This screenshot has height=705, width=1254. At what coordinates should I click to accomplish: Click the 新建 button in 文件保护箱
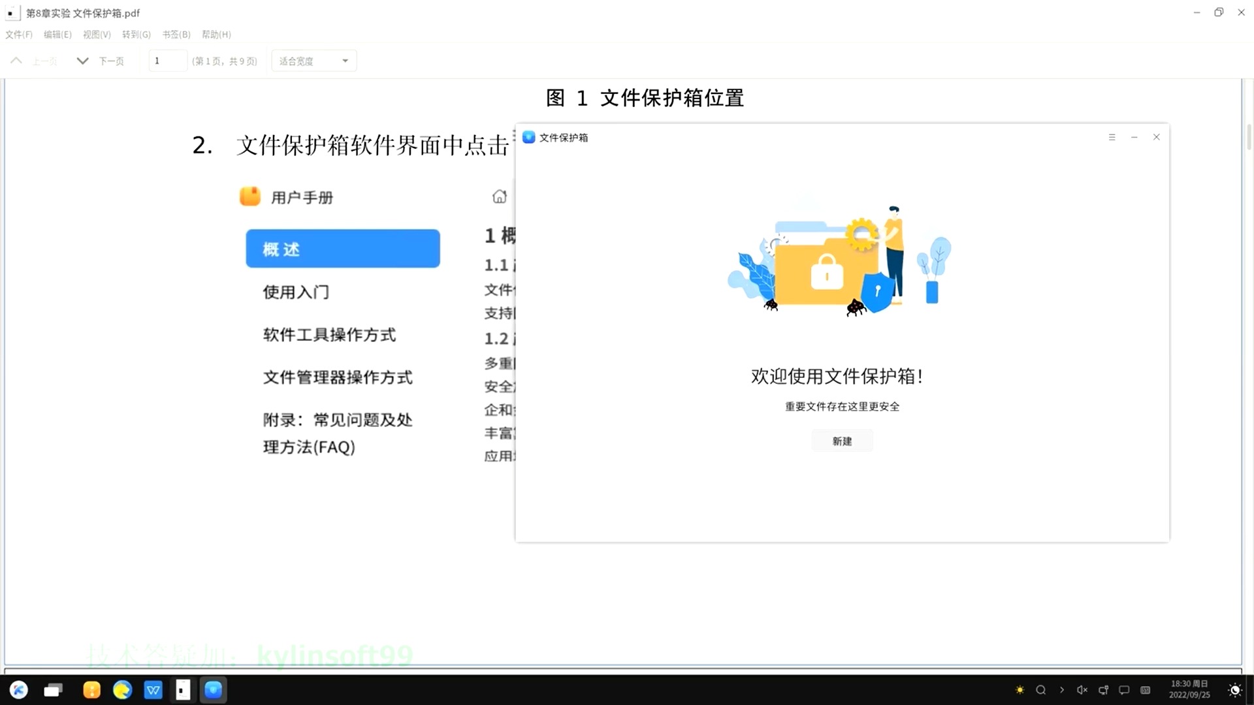(x=842, y=440)
